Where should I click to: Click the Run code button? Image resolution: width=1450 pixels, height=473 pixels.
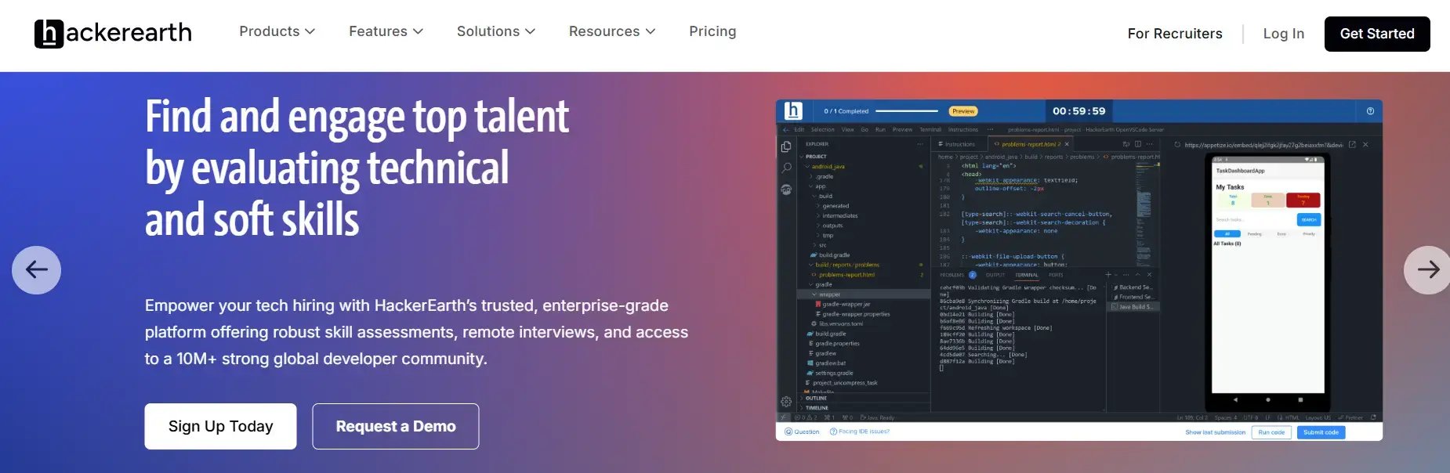[1271, 432]
